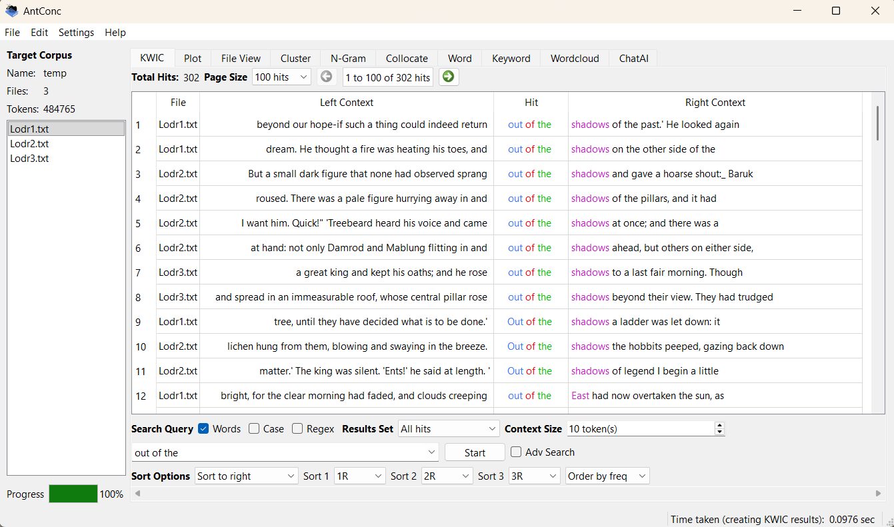Viewport: 894px width, 527px height.
Task: Maximize the AntConc window
Action: pyautogui.click(x=836, y=11)
